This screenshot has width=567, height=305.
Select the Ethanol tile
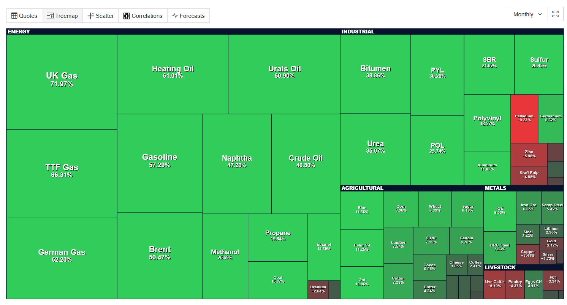pyautogui.click(x=324, y=247)
